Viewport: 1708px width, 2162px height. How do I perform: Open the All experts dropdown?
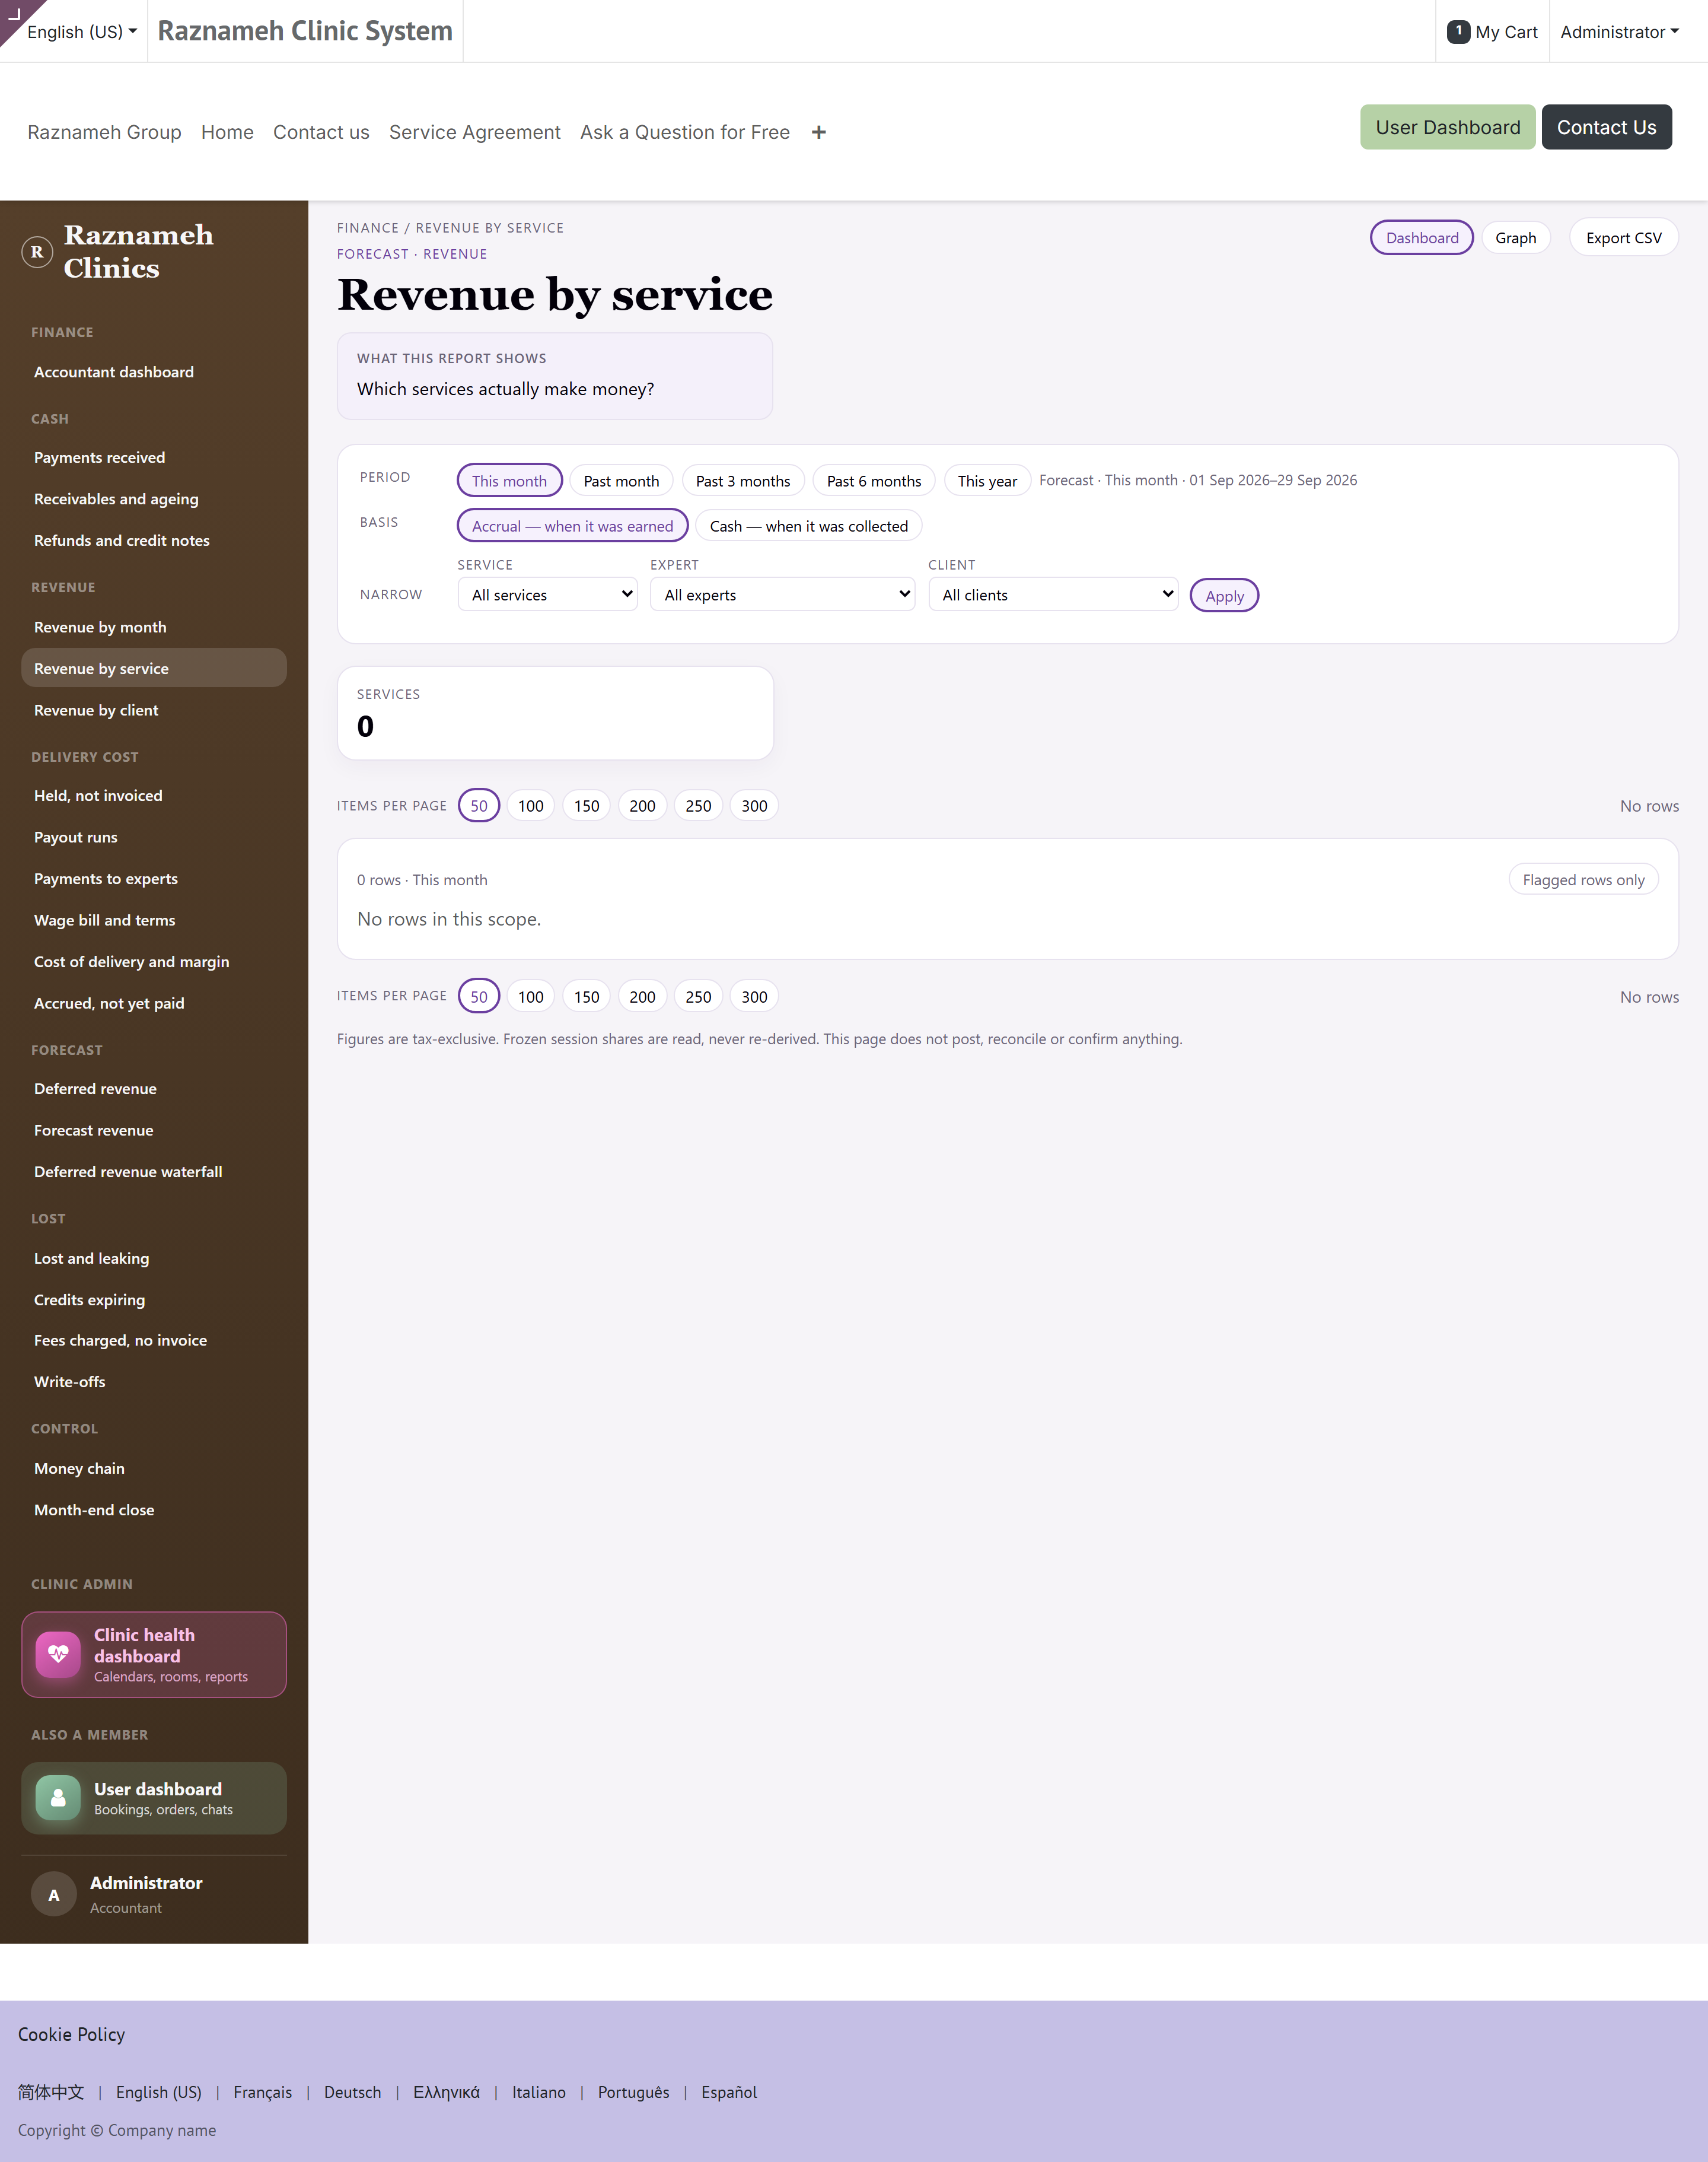point(783,594)
